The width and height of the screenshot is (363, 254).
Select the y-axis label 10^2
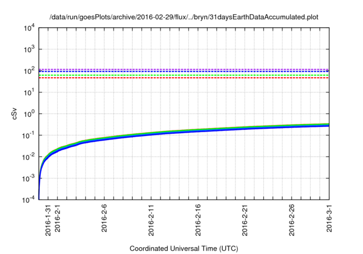(29, 71)
